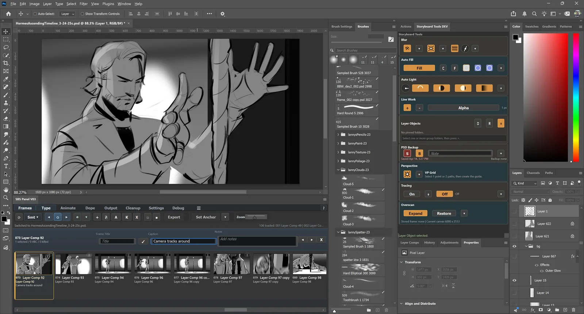Screen dimensions: 584x314
Task: Click the orange B backup icon
Action: point(419,153)
